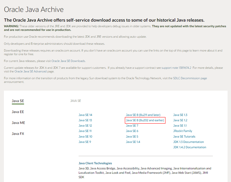Click the WARNING label in the notice

[11, 26]
